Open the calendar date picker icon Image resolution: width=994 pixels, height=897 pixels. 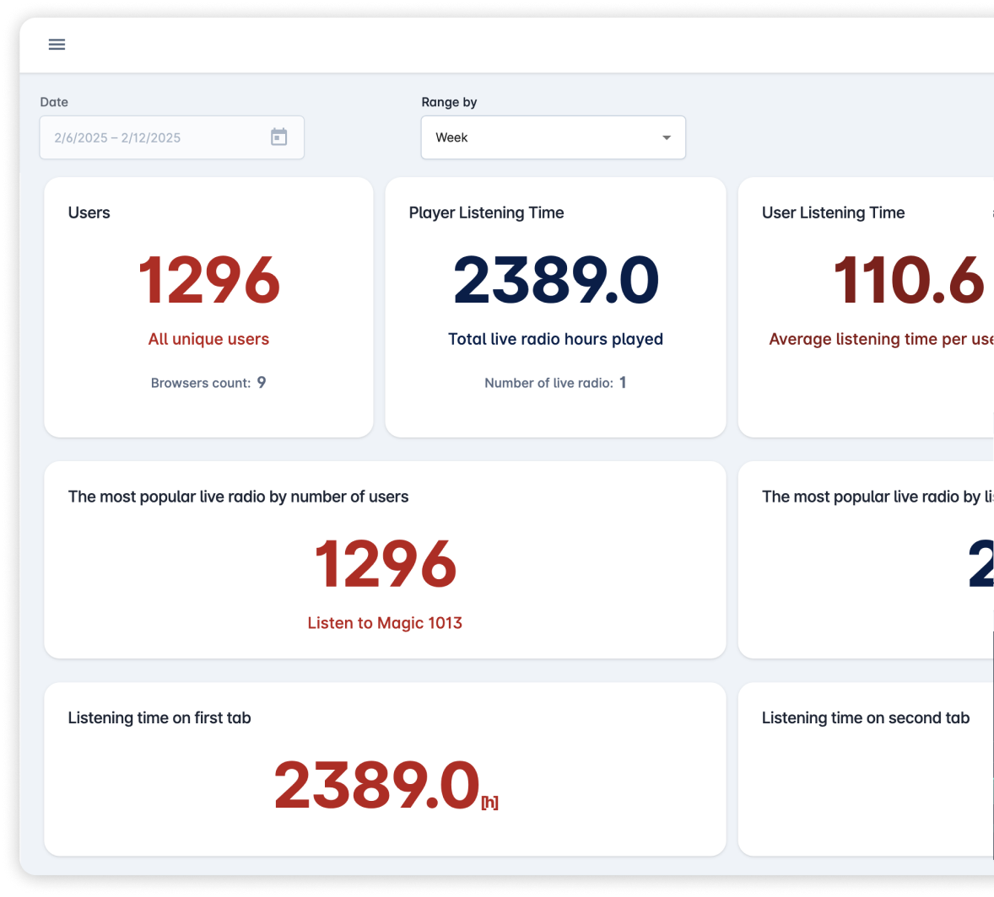pyautogui.click(x=279, y=136)
